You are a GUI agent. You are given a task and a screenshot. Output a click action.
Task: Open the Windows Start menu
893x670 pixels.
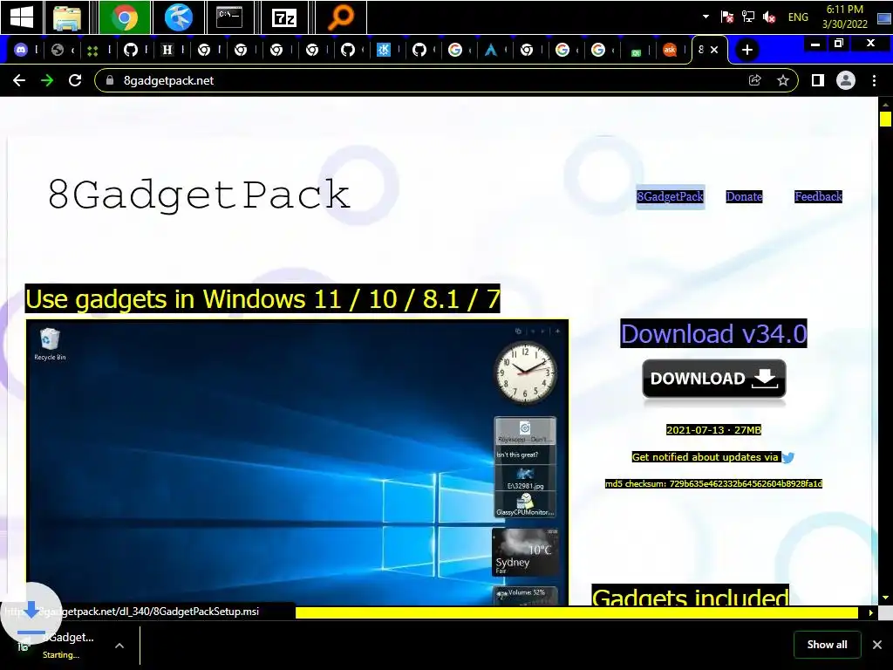[x=22, y=17]
